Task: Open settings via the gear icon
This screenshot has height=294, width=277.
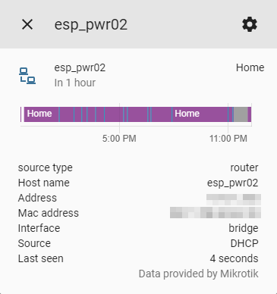Action: pyautogui.click(x=250, y=24)
